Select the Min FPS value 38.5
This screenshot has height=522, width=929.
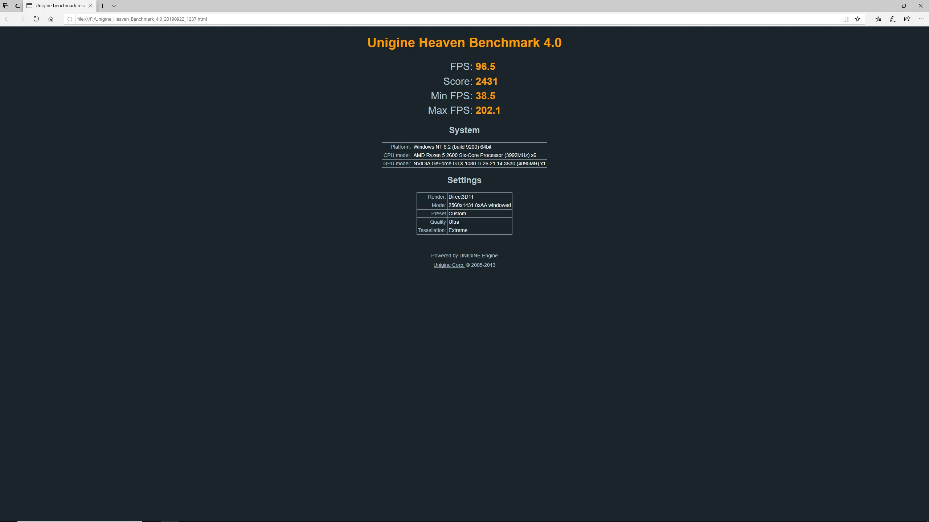click(485, 96)
